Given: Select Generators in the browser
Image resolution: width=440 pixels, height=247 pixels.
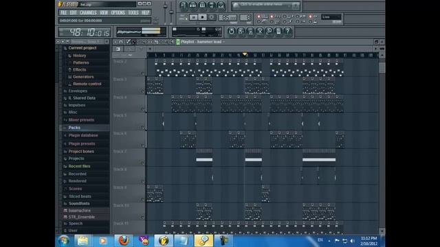Looking at the screenshot, I should [x=83, y=77].
